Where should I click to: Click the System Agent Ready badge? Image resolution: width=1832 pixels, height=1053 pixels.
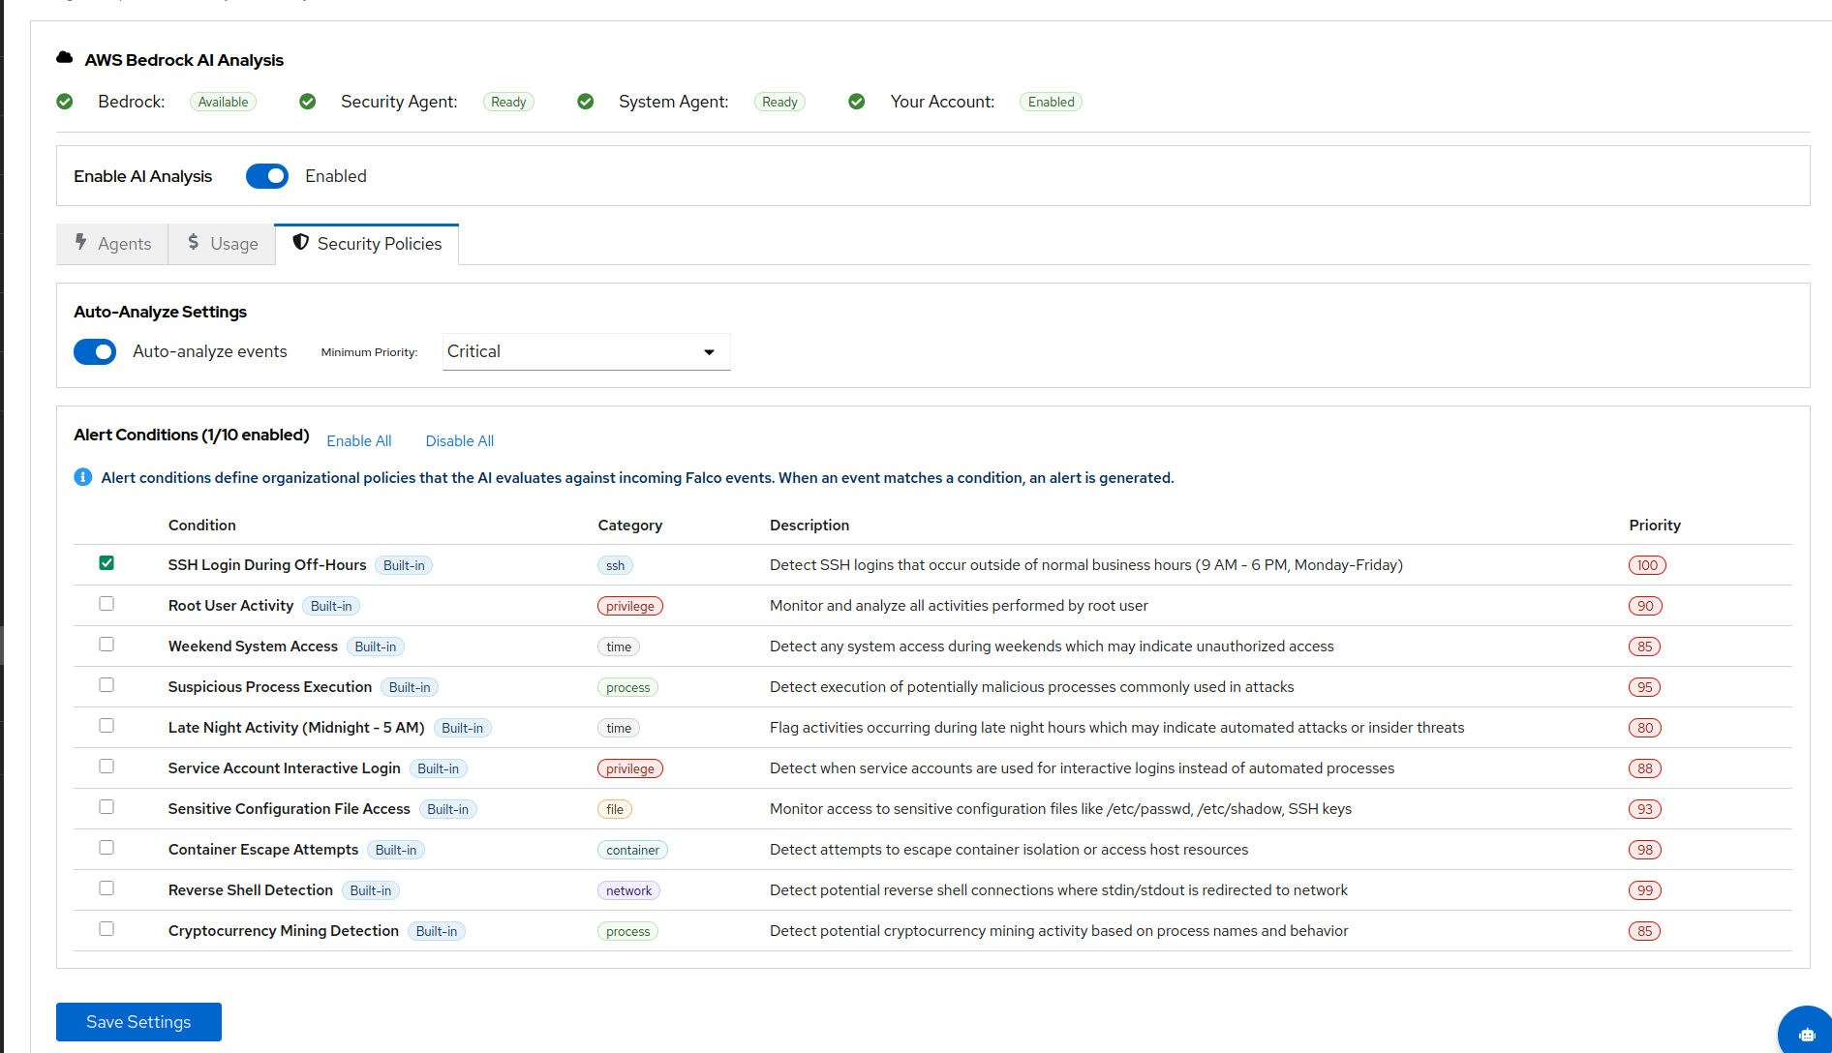point(779,103)
